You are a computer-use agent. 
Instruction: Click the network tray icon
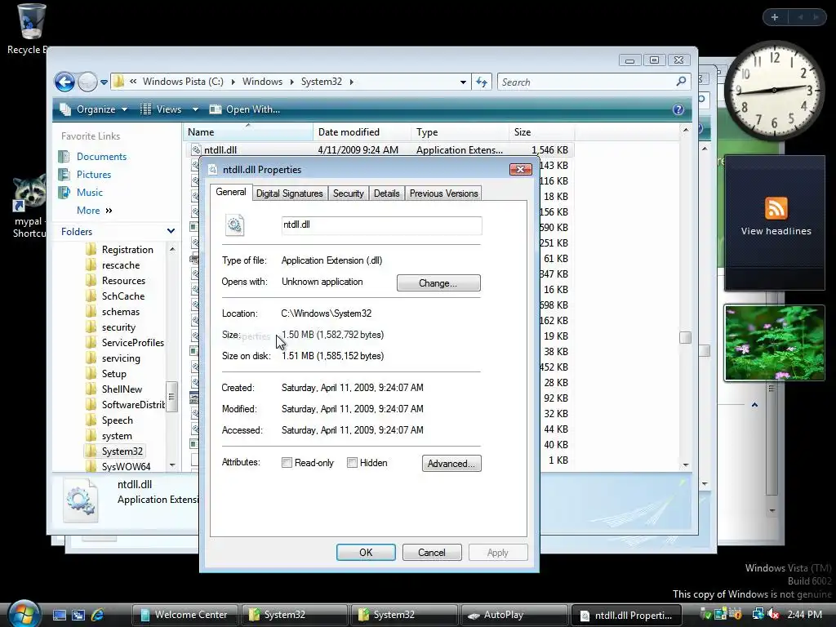tap(758, 614)
